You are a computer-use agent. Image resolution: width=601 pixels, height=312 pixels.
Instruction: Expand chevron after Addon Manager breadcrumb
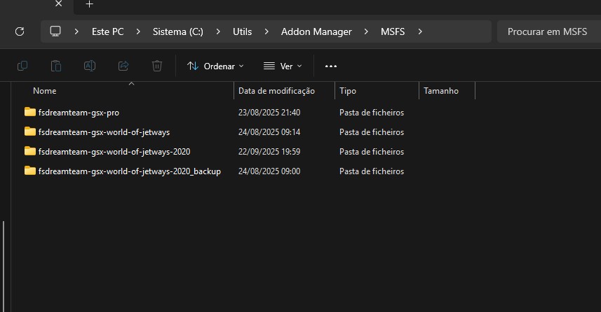367,31
